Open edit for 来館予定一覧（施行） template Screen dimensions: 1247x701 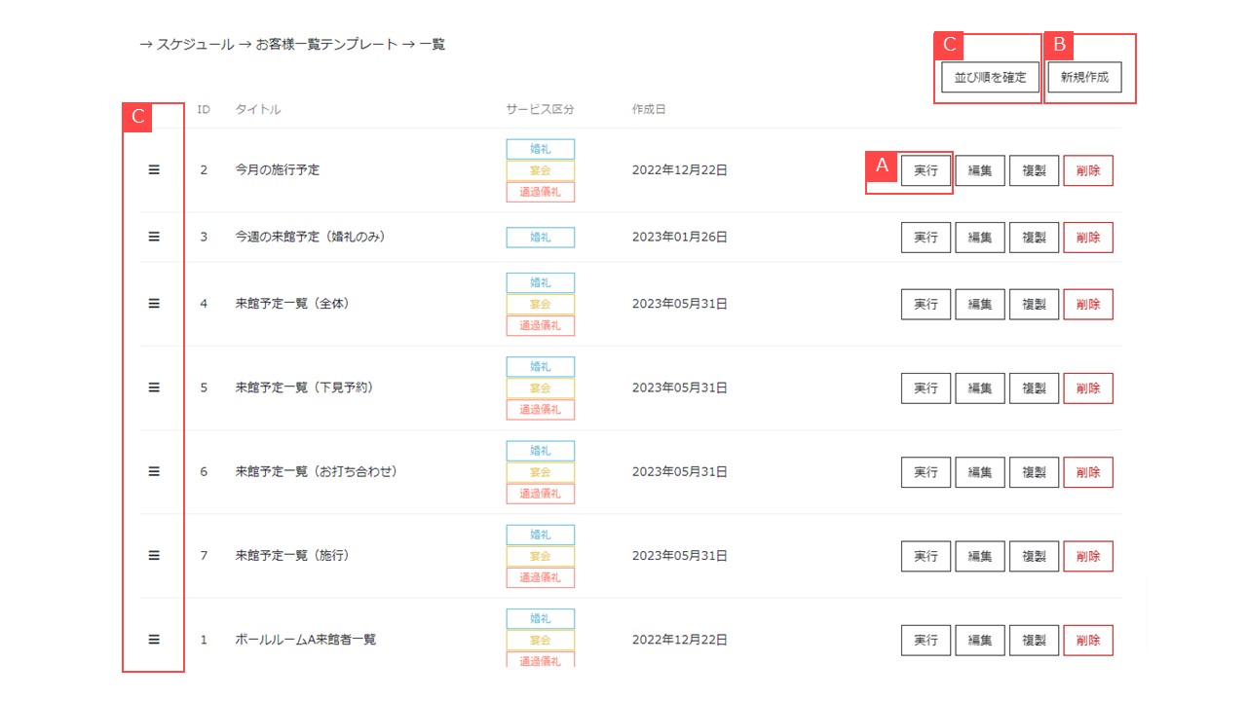(979, 557)
